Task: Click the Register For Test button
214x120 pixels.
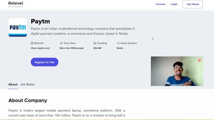Action: (x=44, y=62)
